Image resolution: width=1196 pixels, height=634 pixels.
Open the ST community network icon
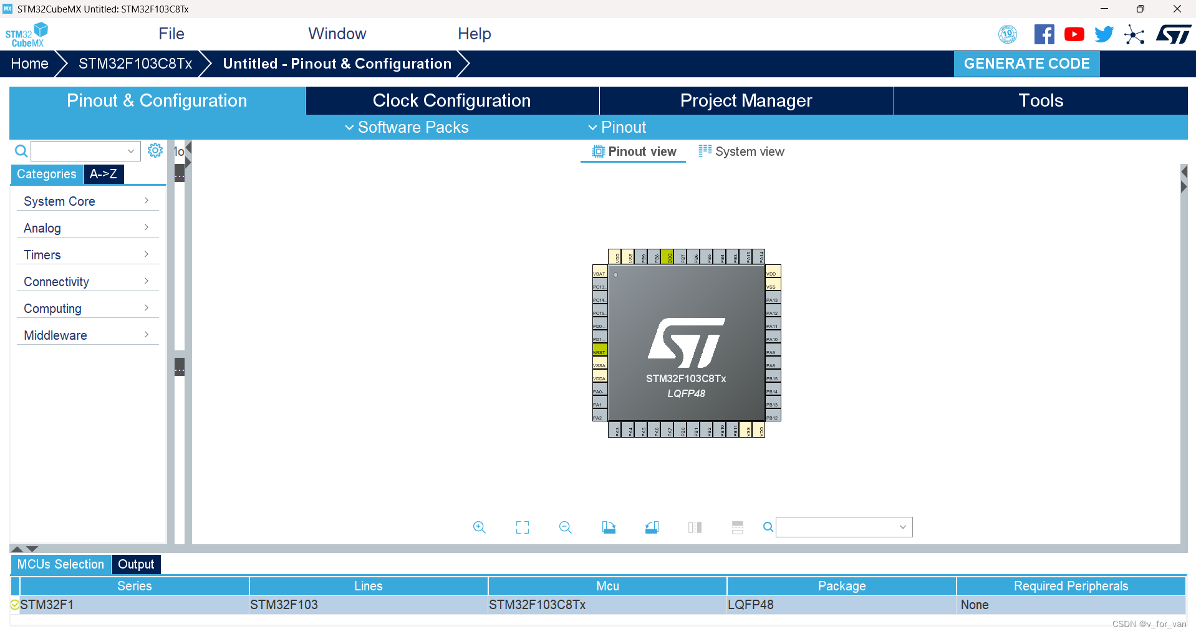coord(1134,34)
